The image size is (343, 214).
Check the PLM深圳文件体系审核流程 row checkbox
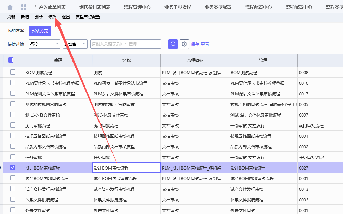pos(13,93)
